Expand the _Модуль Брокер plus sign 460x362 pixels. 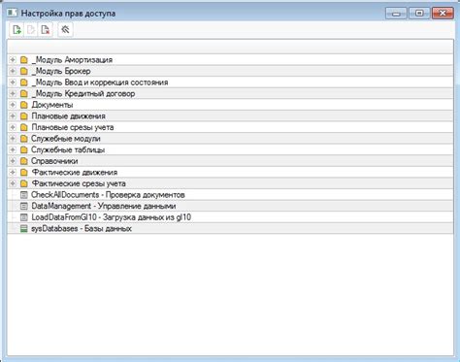pyautogui.click(x=13, y=71)
